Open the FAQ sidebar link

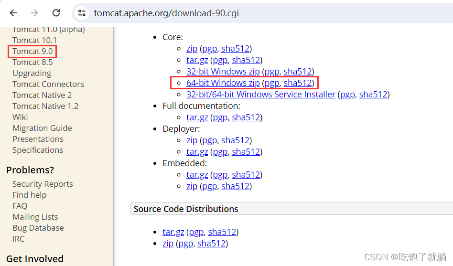20,206
